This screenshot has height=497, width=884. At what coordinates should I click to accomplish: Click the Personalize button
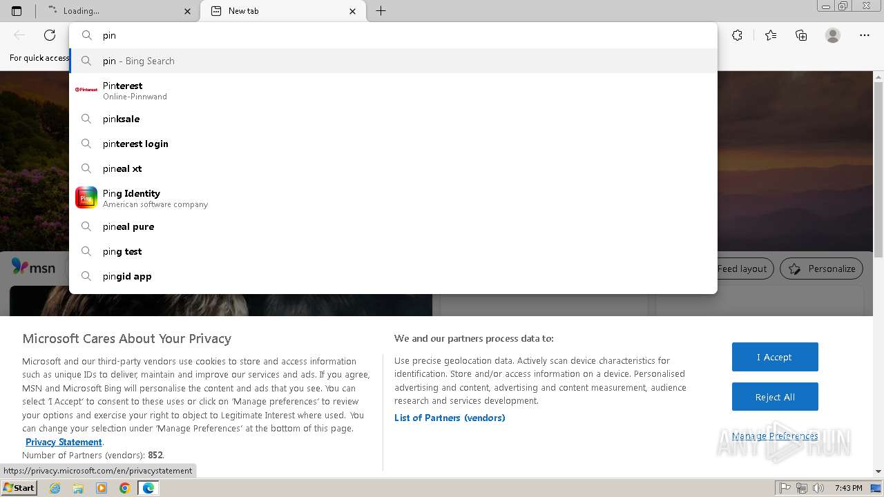click(822, 269)
